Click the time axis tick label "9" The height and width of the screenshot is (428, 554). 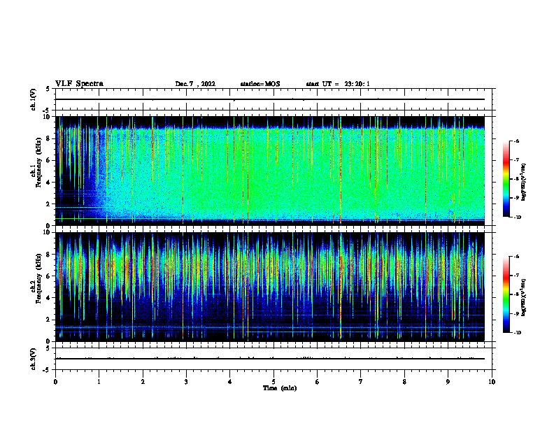tap(448, 382)
